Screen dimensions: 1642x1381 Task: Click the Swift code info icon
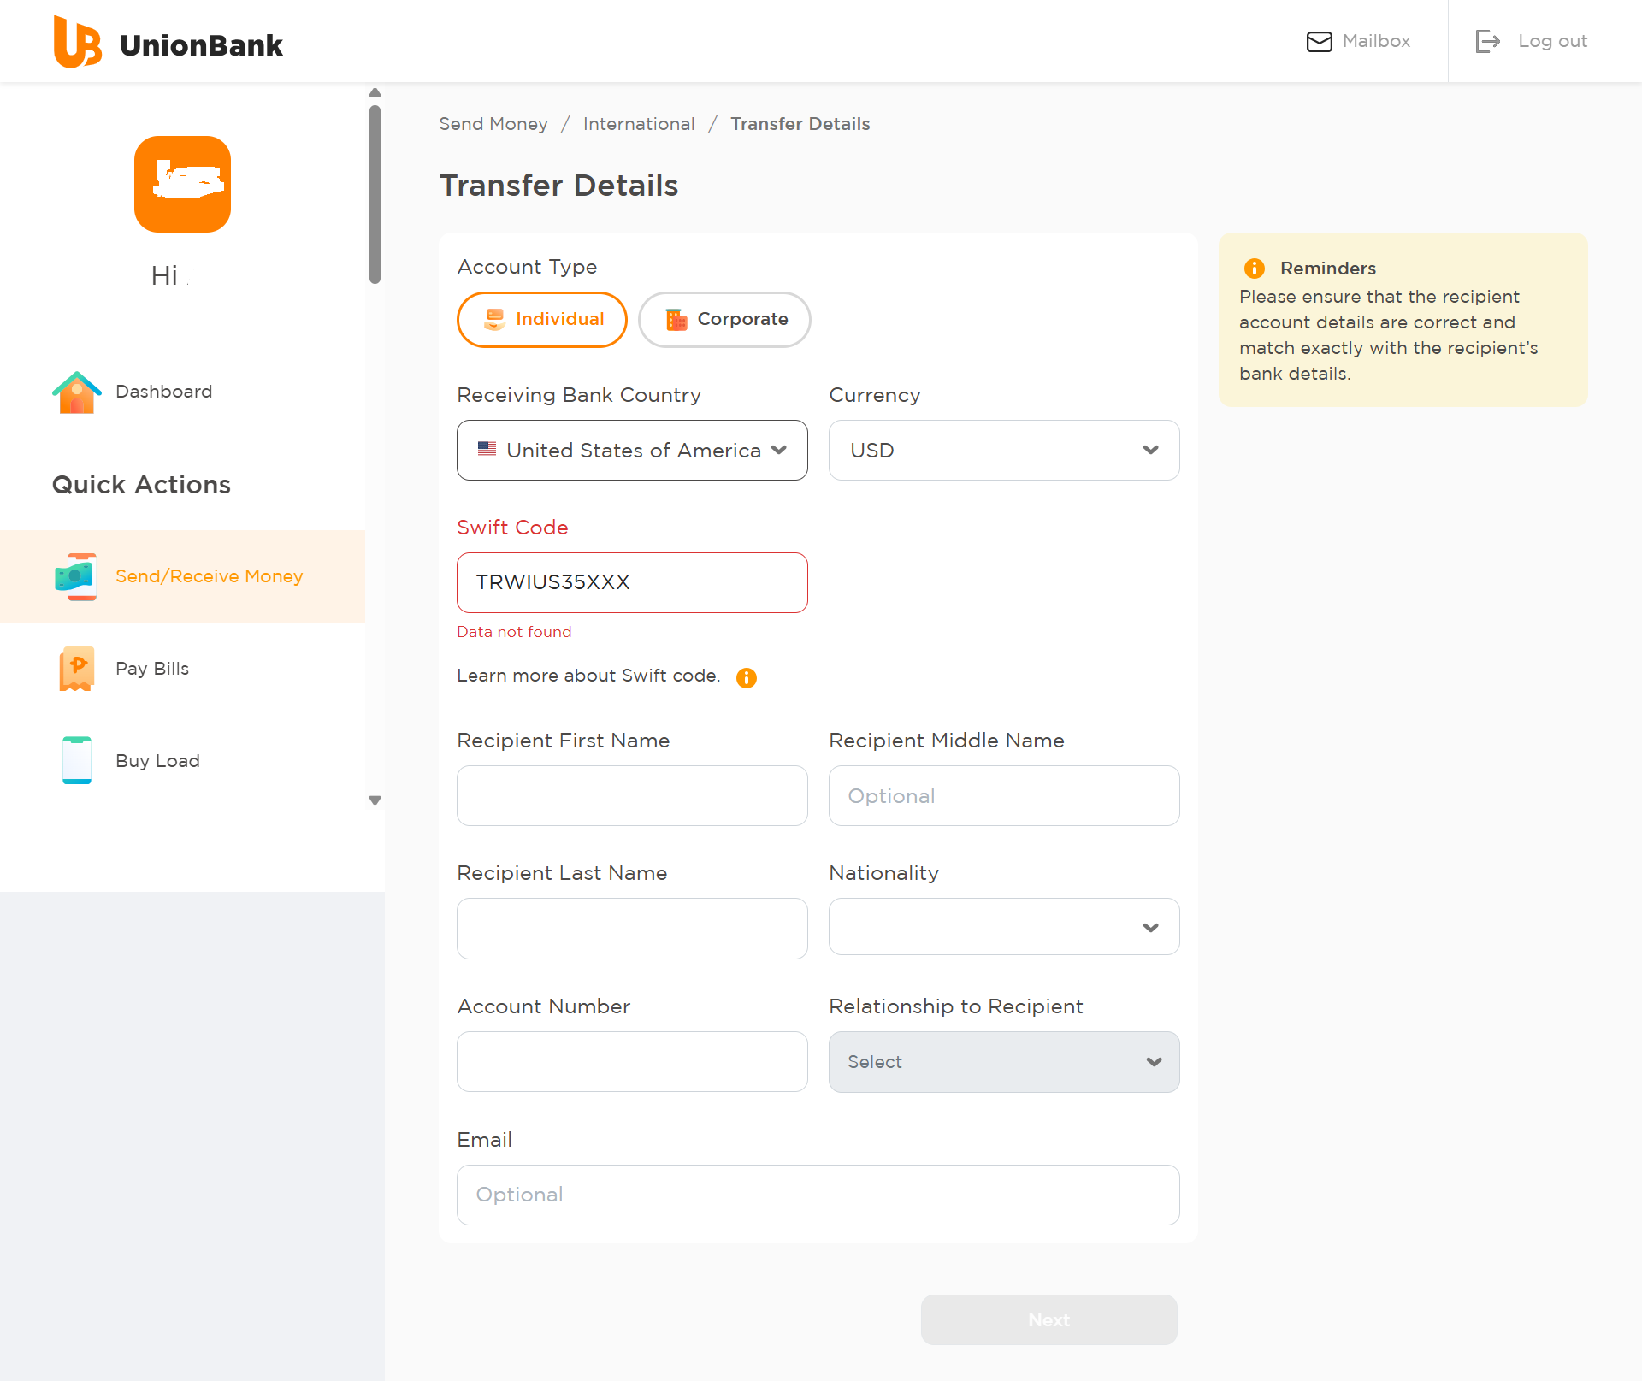746,677
